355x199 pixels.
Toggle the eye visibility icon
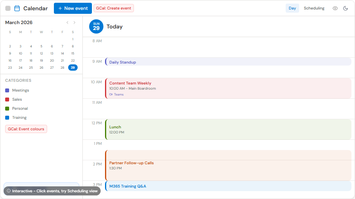(335, 8)
